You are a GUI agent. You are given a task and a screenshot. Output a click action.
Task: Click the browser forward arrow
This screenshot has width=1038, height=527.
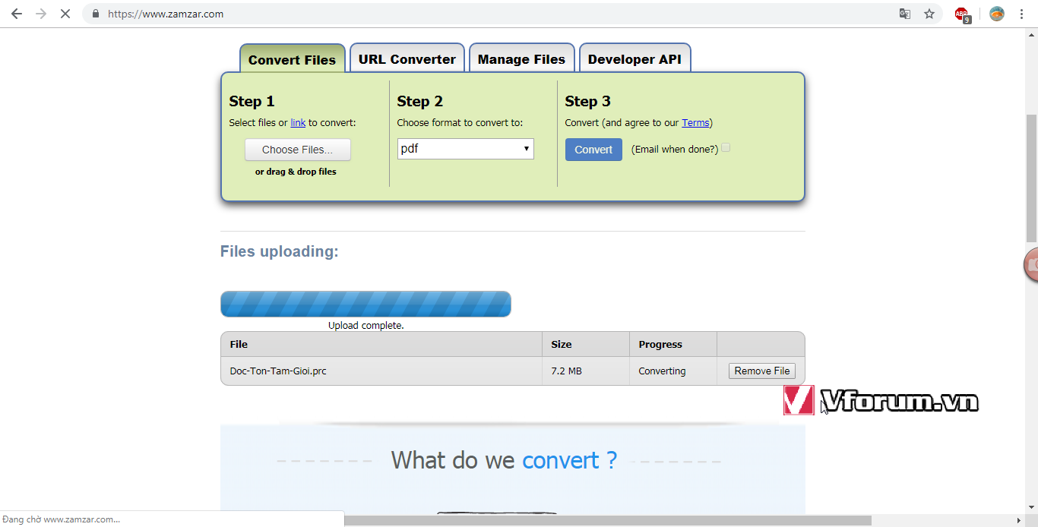click(41, 14)
